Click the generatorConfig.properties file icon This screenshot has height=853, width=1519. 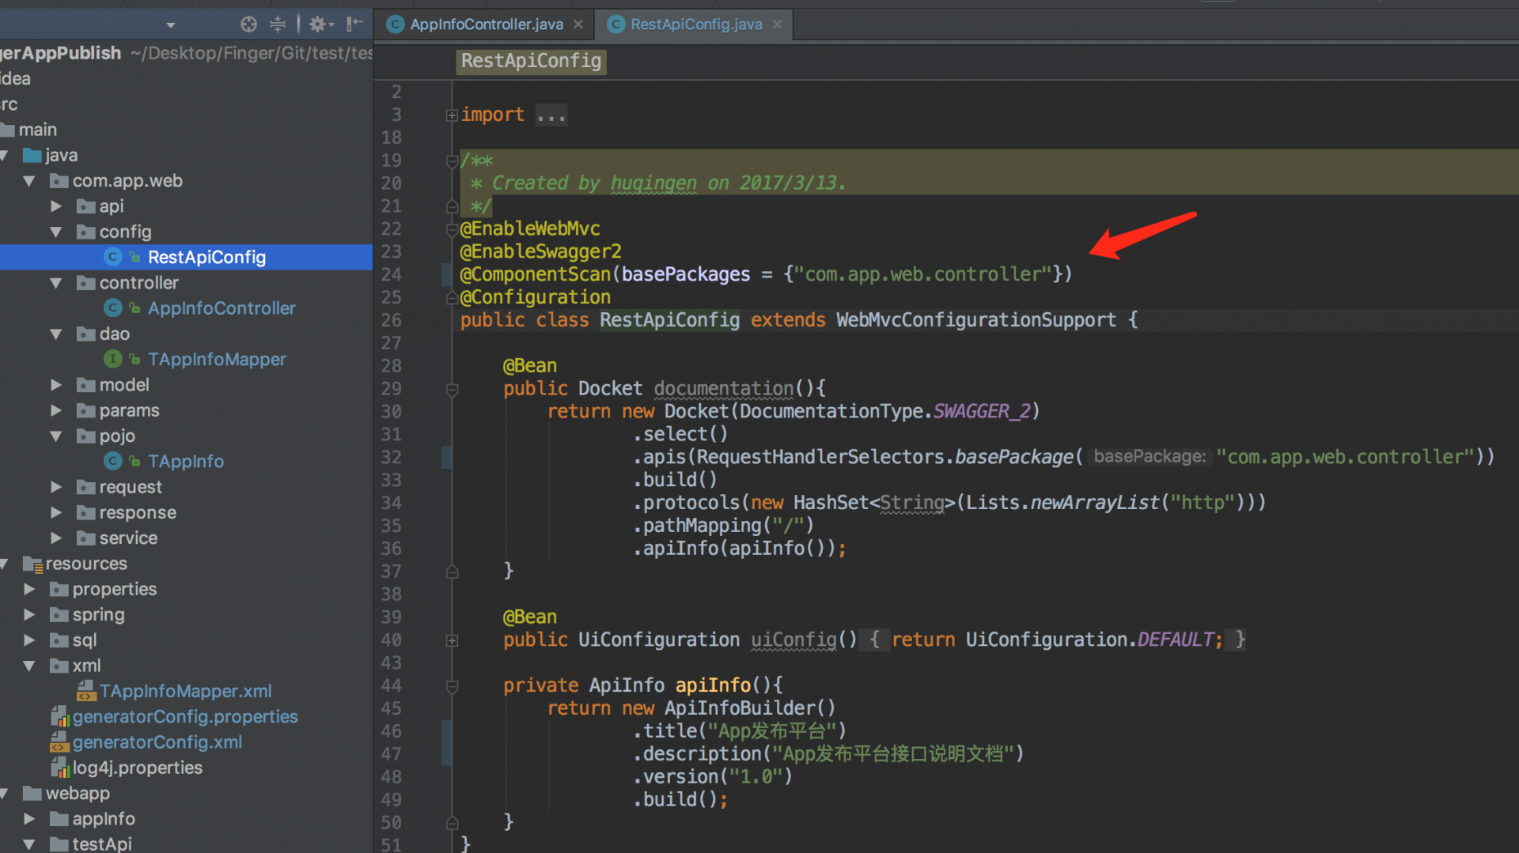pyautogui.click(x=60, y=717)
